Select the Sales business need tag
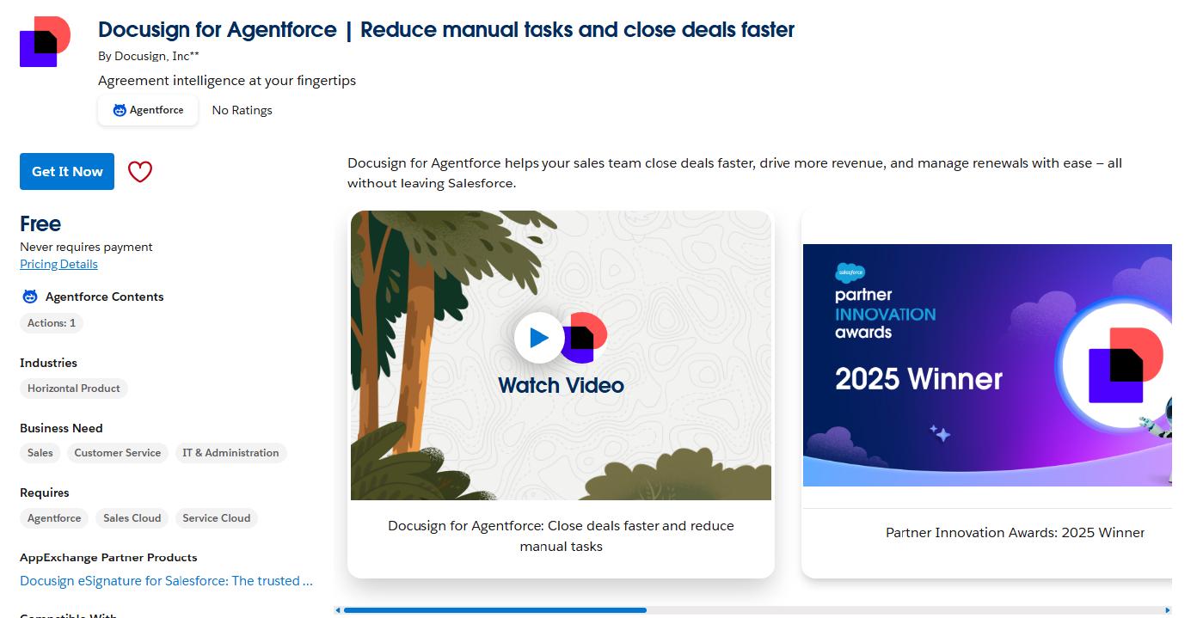 [x=40, y=453]
